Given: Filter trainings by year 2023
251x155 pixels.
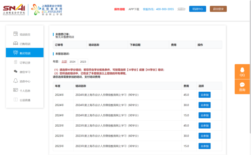Looking at the screenshot, I should [83, 62].
